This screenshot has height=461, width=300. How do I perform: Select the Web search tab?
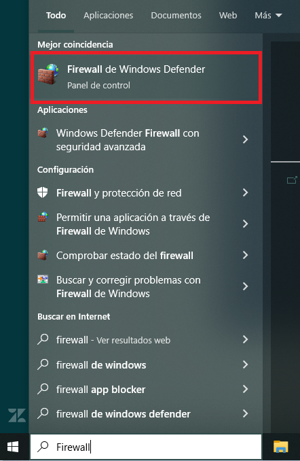pos(228,15)
